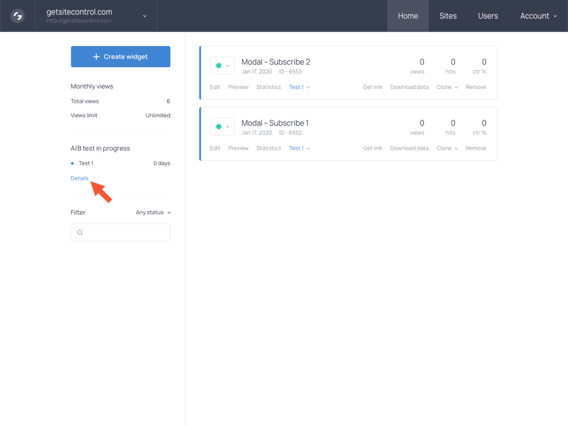Open the Users page
Screen dimensions: 568x425
coord(488,15)
